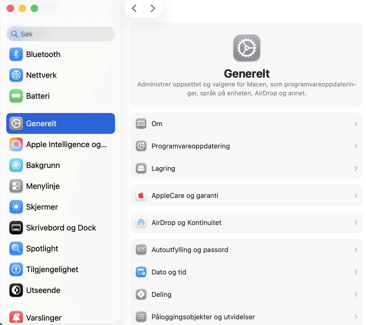
Task: Click the Generelt gear icon in sidebar
Action: point(16,123)
